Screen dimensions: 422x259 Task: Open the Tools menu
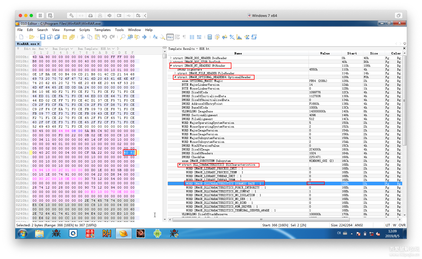(x=119, y=30)
